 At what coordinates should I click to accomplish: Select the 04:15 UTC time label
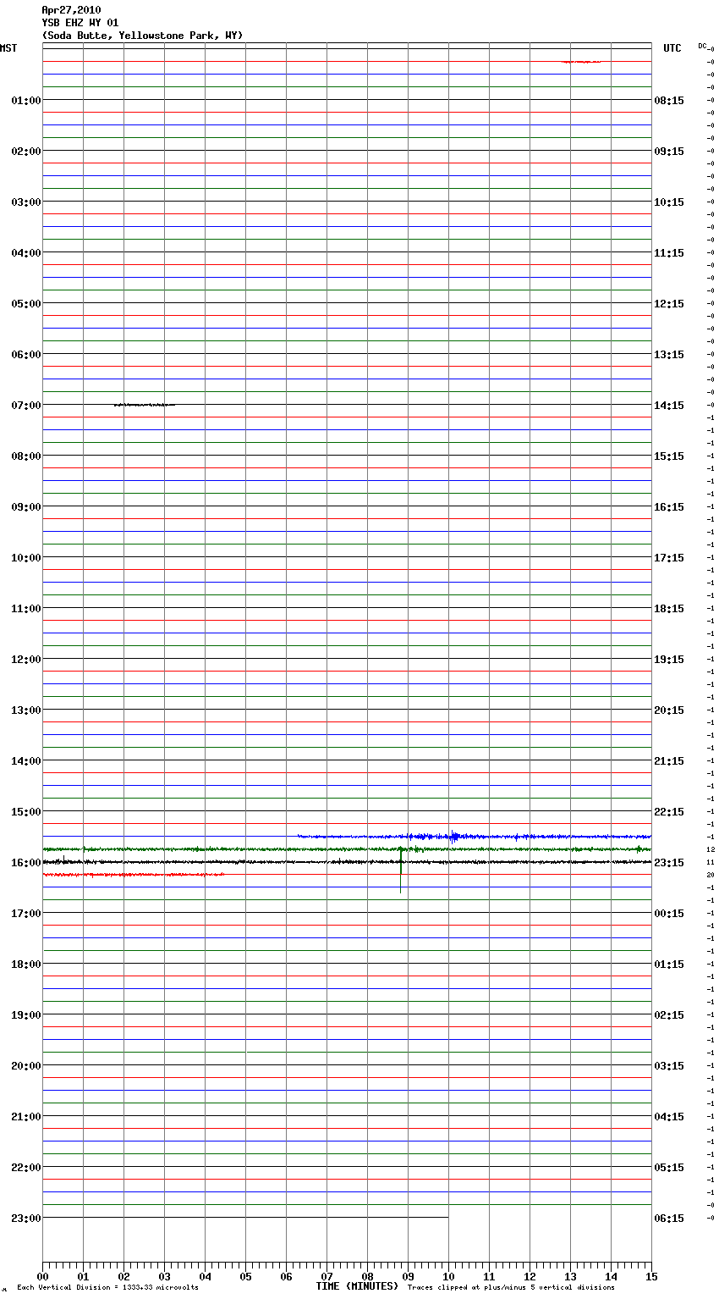(x=669, y=1117)
